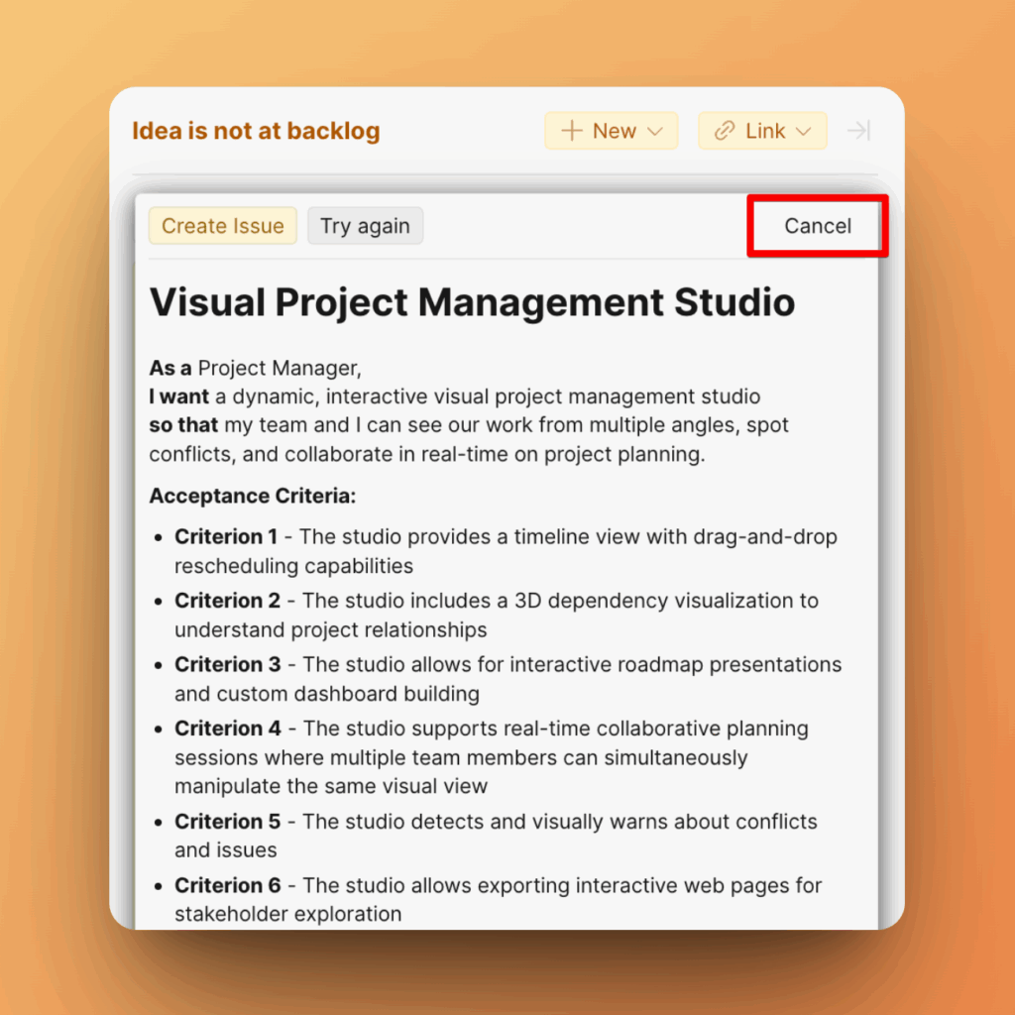Image resolution: width=1015 pixels, height=1015 pixels.
Task: Click Criterion 3 about roadmap presentations
Action: pyautogui.click(x=507, y=679)
